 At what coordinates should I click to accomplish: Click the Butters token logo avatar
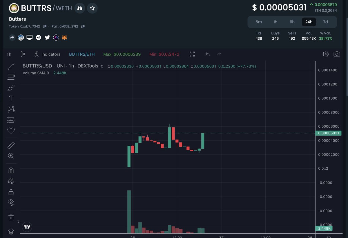(13, 8)
